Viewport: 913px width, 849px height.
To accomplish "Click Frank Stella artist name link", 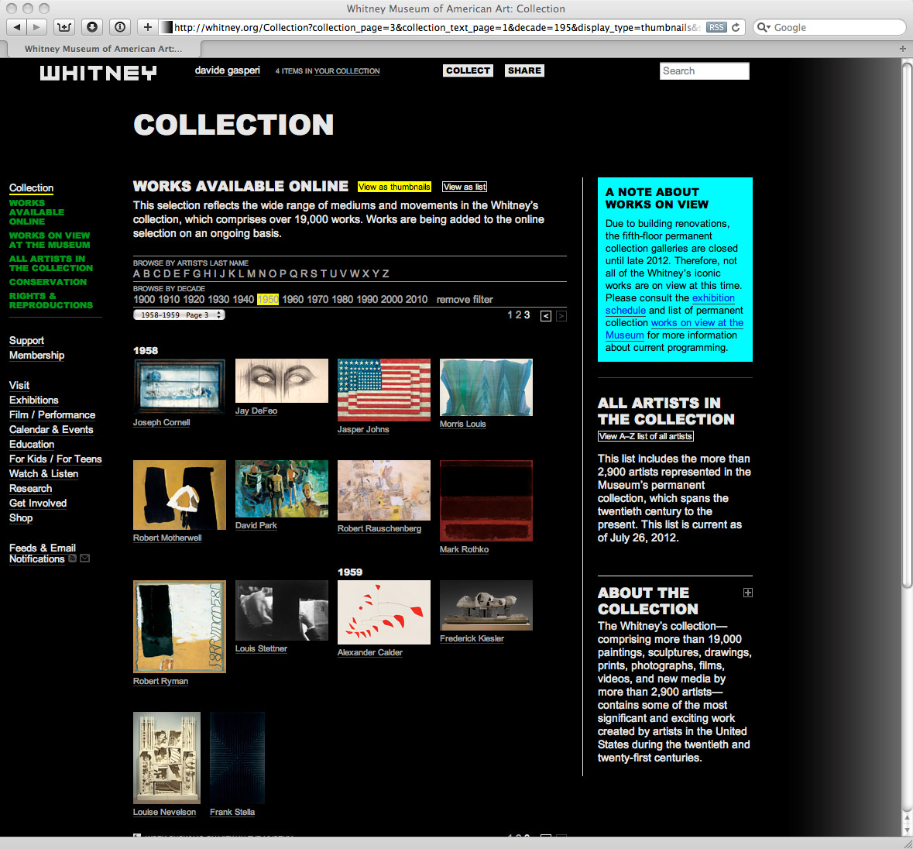I will click(232, 812).
